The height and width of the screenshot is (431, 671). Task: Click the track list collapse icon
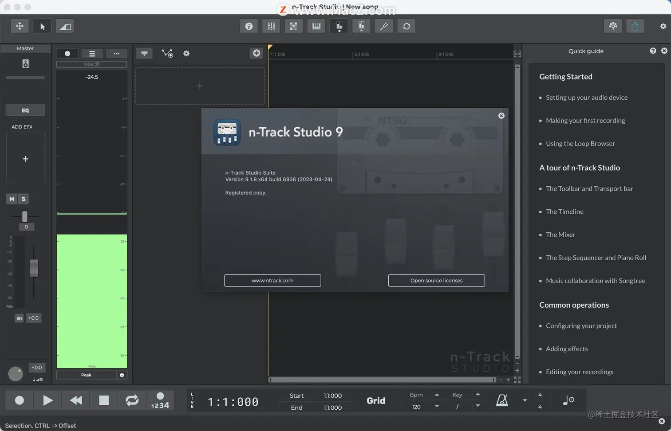tap(144, 53)
